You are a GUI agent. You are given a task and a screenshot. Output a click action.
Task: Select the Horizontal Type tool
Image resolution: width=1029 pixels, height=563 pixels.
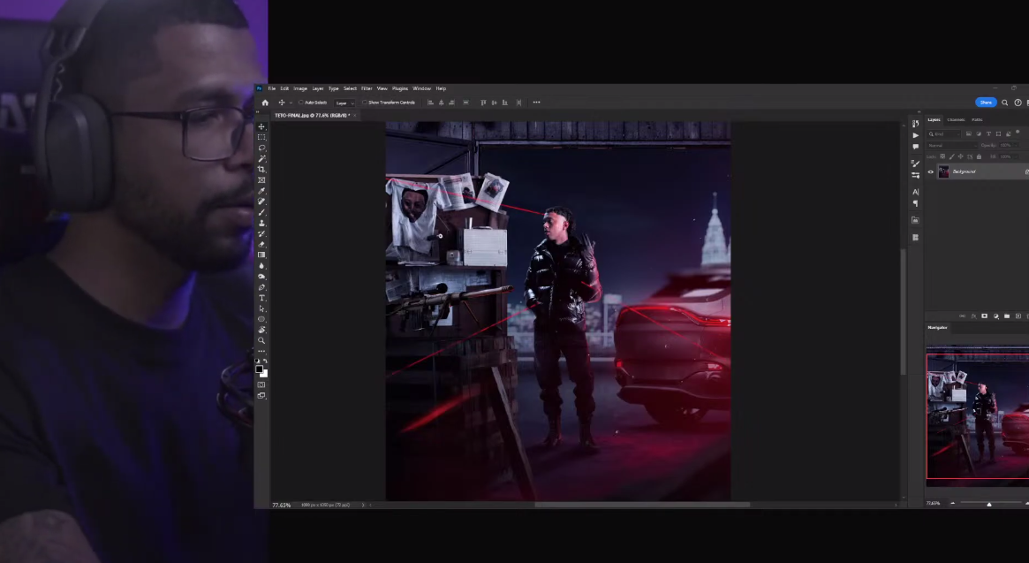click(261, 298)
